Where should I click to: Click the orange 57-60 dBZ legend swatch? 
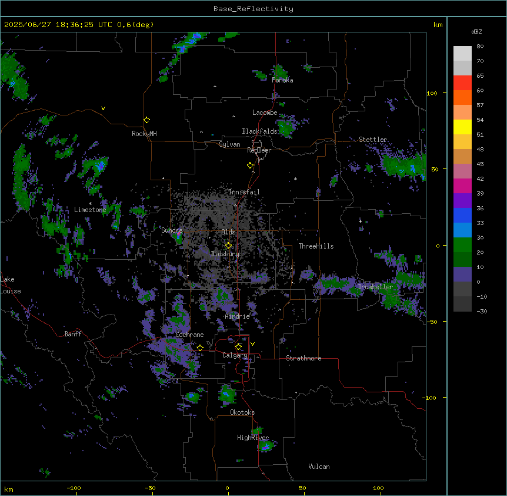(x=462, y=97)
